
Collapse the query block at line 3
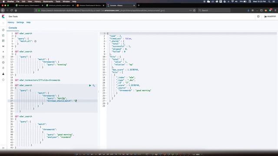[13, 39]
